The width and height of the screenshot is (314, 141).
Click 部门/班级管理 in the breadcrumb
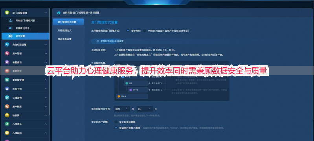80,13
